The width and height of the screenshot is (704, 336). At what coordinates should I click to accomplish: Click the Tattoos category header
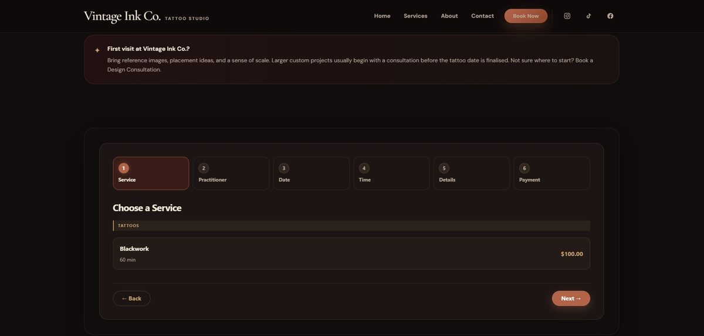coord(351,225)
